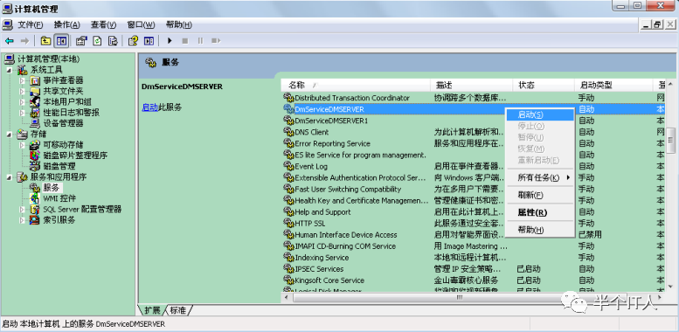Expand the SQL Server 配置管理器 node

point(23,210)
